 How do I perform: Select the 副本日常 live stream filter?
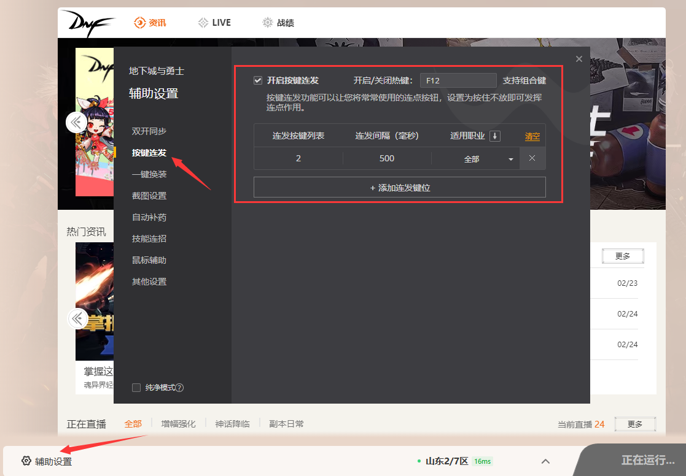[x=286, y=424]
